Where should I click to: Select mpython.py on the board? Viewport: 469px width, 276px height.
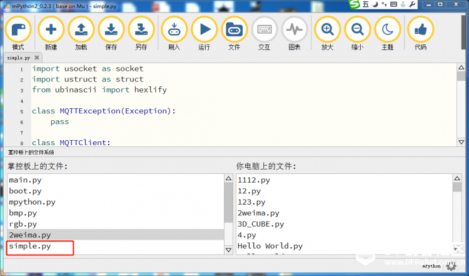point(116,202)
